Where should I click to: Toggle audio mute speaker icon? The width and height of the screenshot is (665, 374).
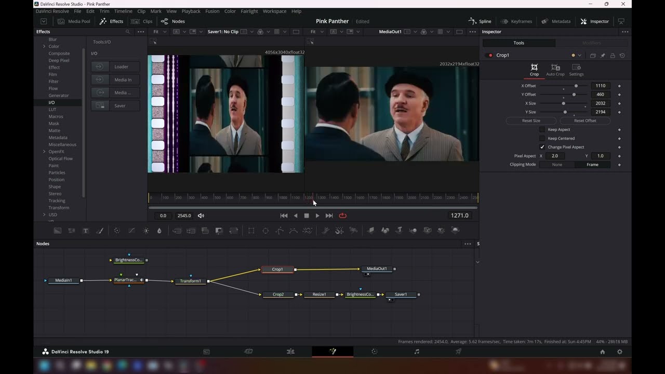point(201,216)
